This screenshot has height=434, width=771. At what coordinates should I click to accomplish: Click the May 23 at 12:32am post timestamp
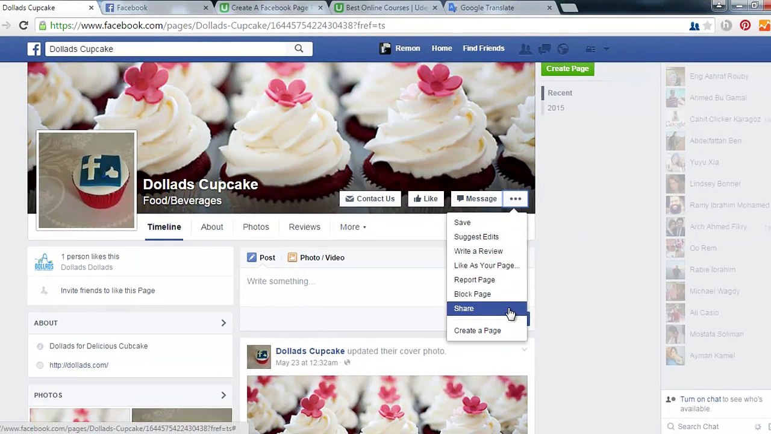click(307, 363)
